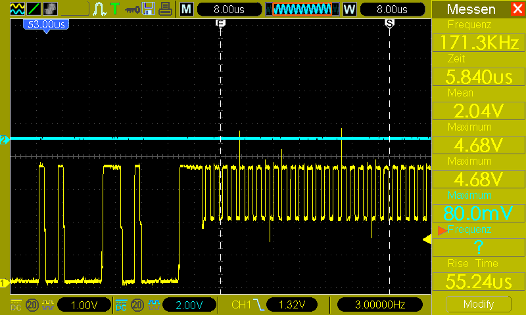Click the printer icon
The image size is (526, 315).
166,9
